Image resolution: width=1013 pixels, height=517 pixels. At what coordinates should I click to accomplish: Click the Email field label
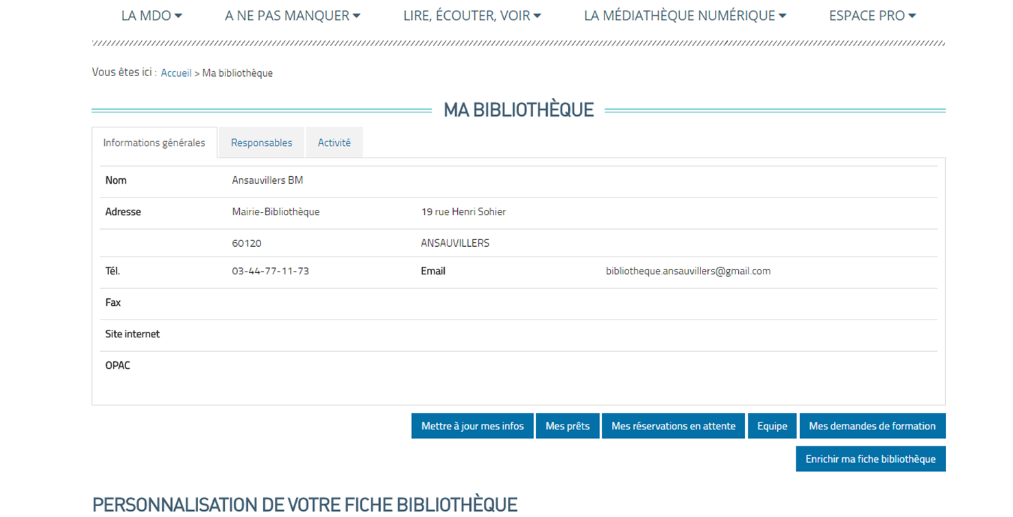pos(433,271)
